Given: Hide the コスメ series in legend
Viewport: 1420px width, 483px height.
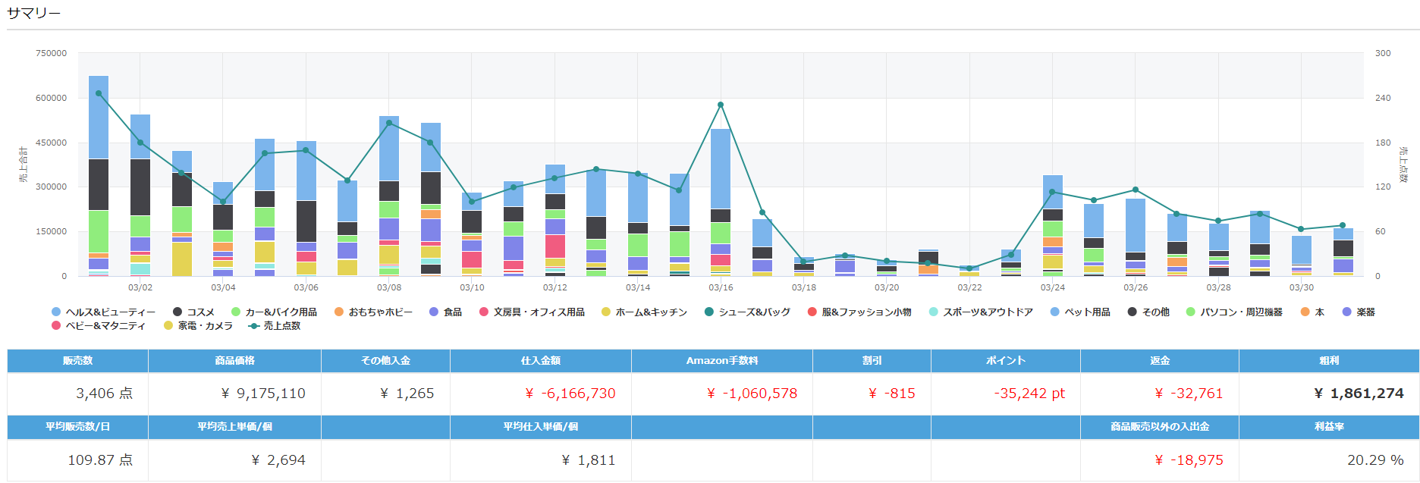Looking at the screenshot, I should [194, 312].
